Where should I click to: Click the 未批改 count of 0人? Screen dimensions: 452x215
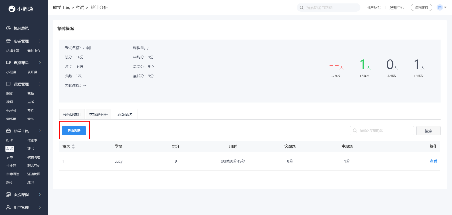pos(392,65)
